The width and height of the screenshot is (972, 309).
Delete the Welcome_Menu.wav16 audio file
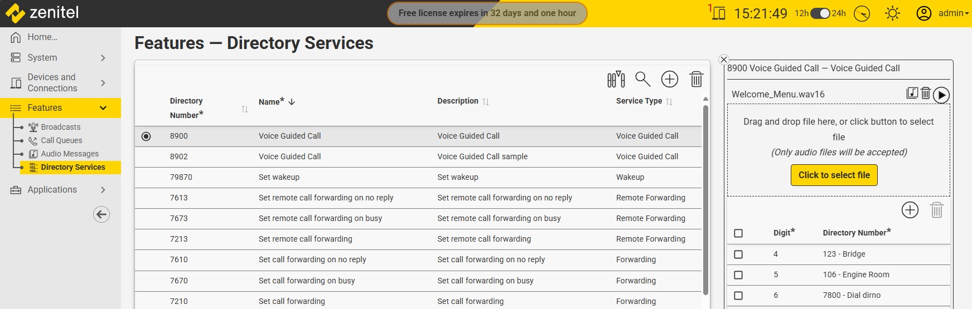click(926, 93)
